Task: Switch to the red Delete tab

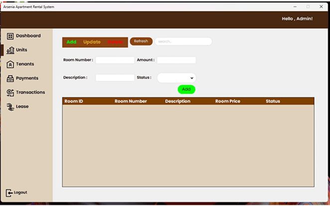Action: click(x=115, y=42)
